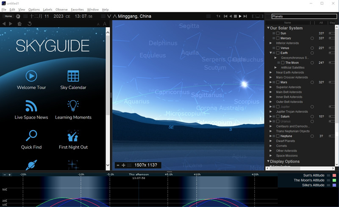Change the panel layout with layout icons

[x=258, y=16]
